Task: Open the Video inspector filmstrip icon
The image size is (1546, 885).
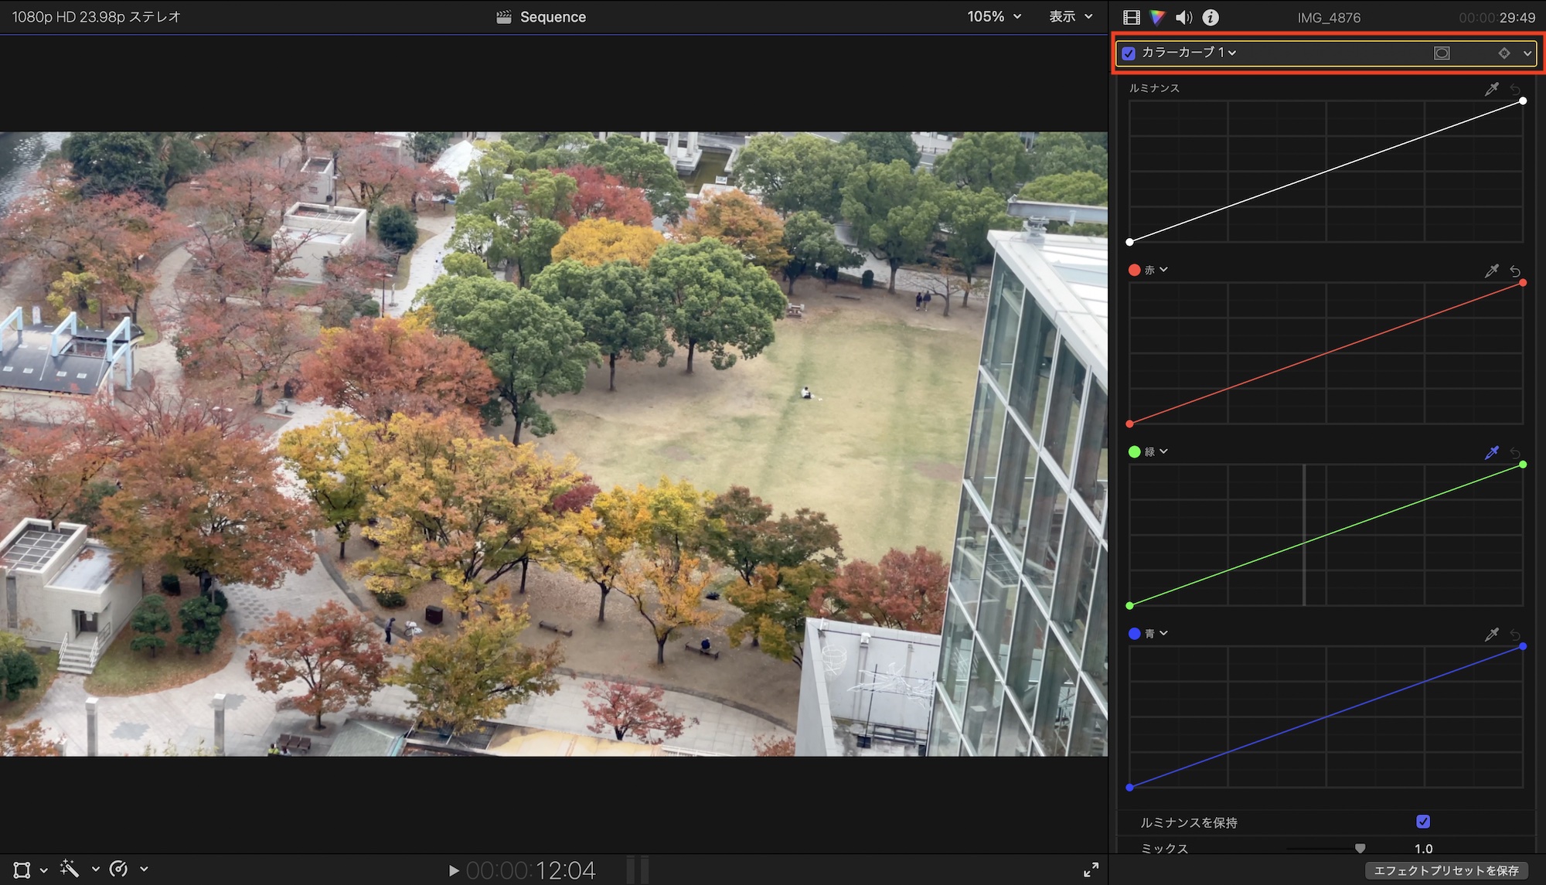Action: coord(1132,17)
